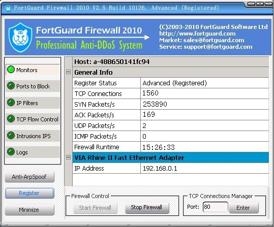
Task: Click the TCP Flow Control indicator icon
Action: point(11,119)
